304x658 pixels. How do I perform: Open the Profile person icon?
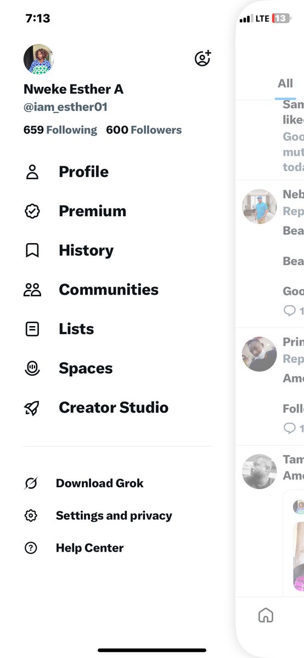point(32,172)
